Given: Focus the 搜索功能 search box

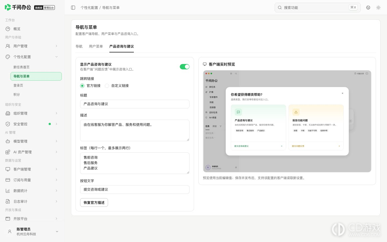Looking at the screenshot, I should 317,8.
